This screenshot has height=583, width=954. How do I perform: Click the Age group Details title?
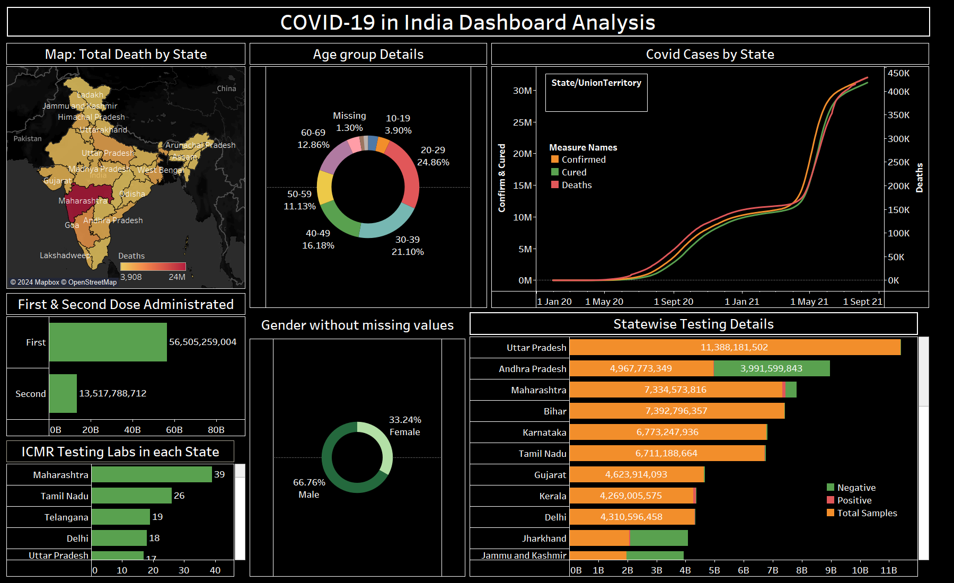368,54
